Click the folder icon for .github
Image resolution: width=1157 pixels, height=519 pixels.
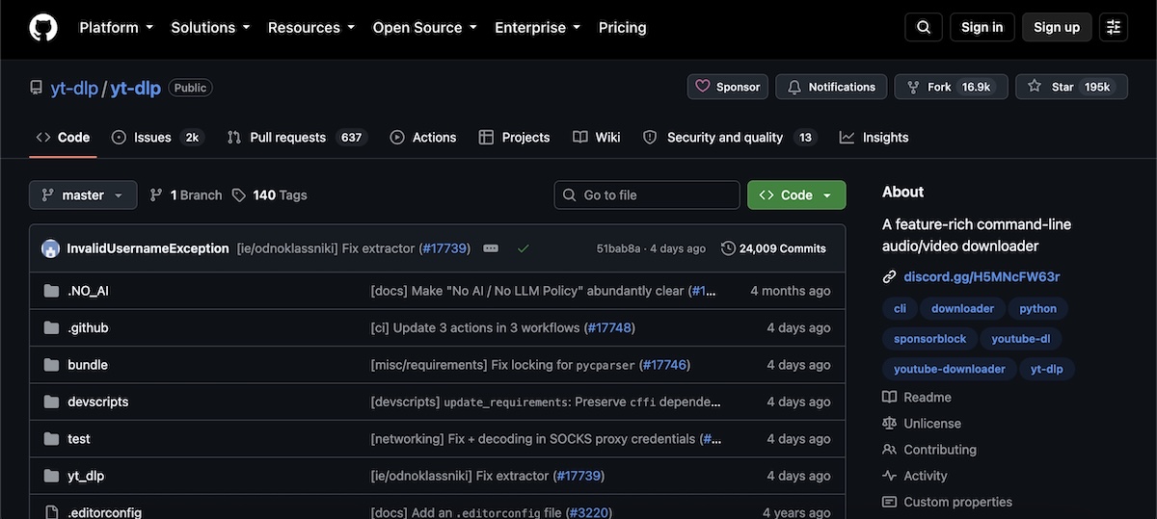[x=51, y=327]
